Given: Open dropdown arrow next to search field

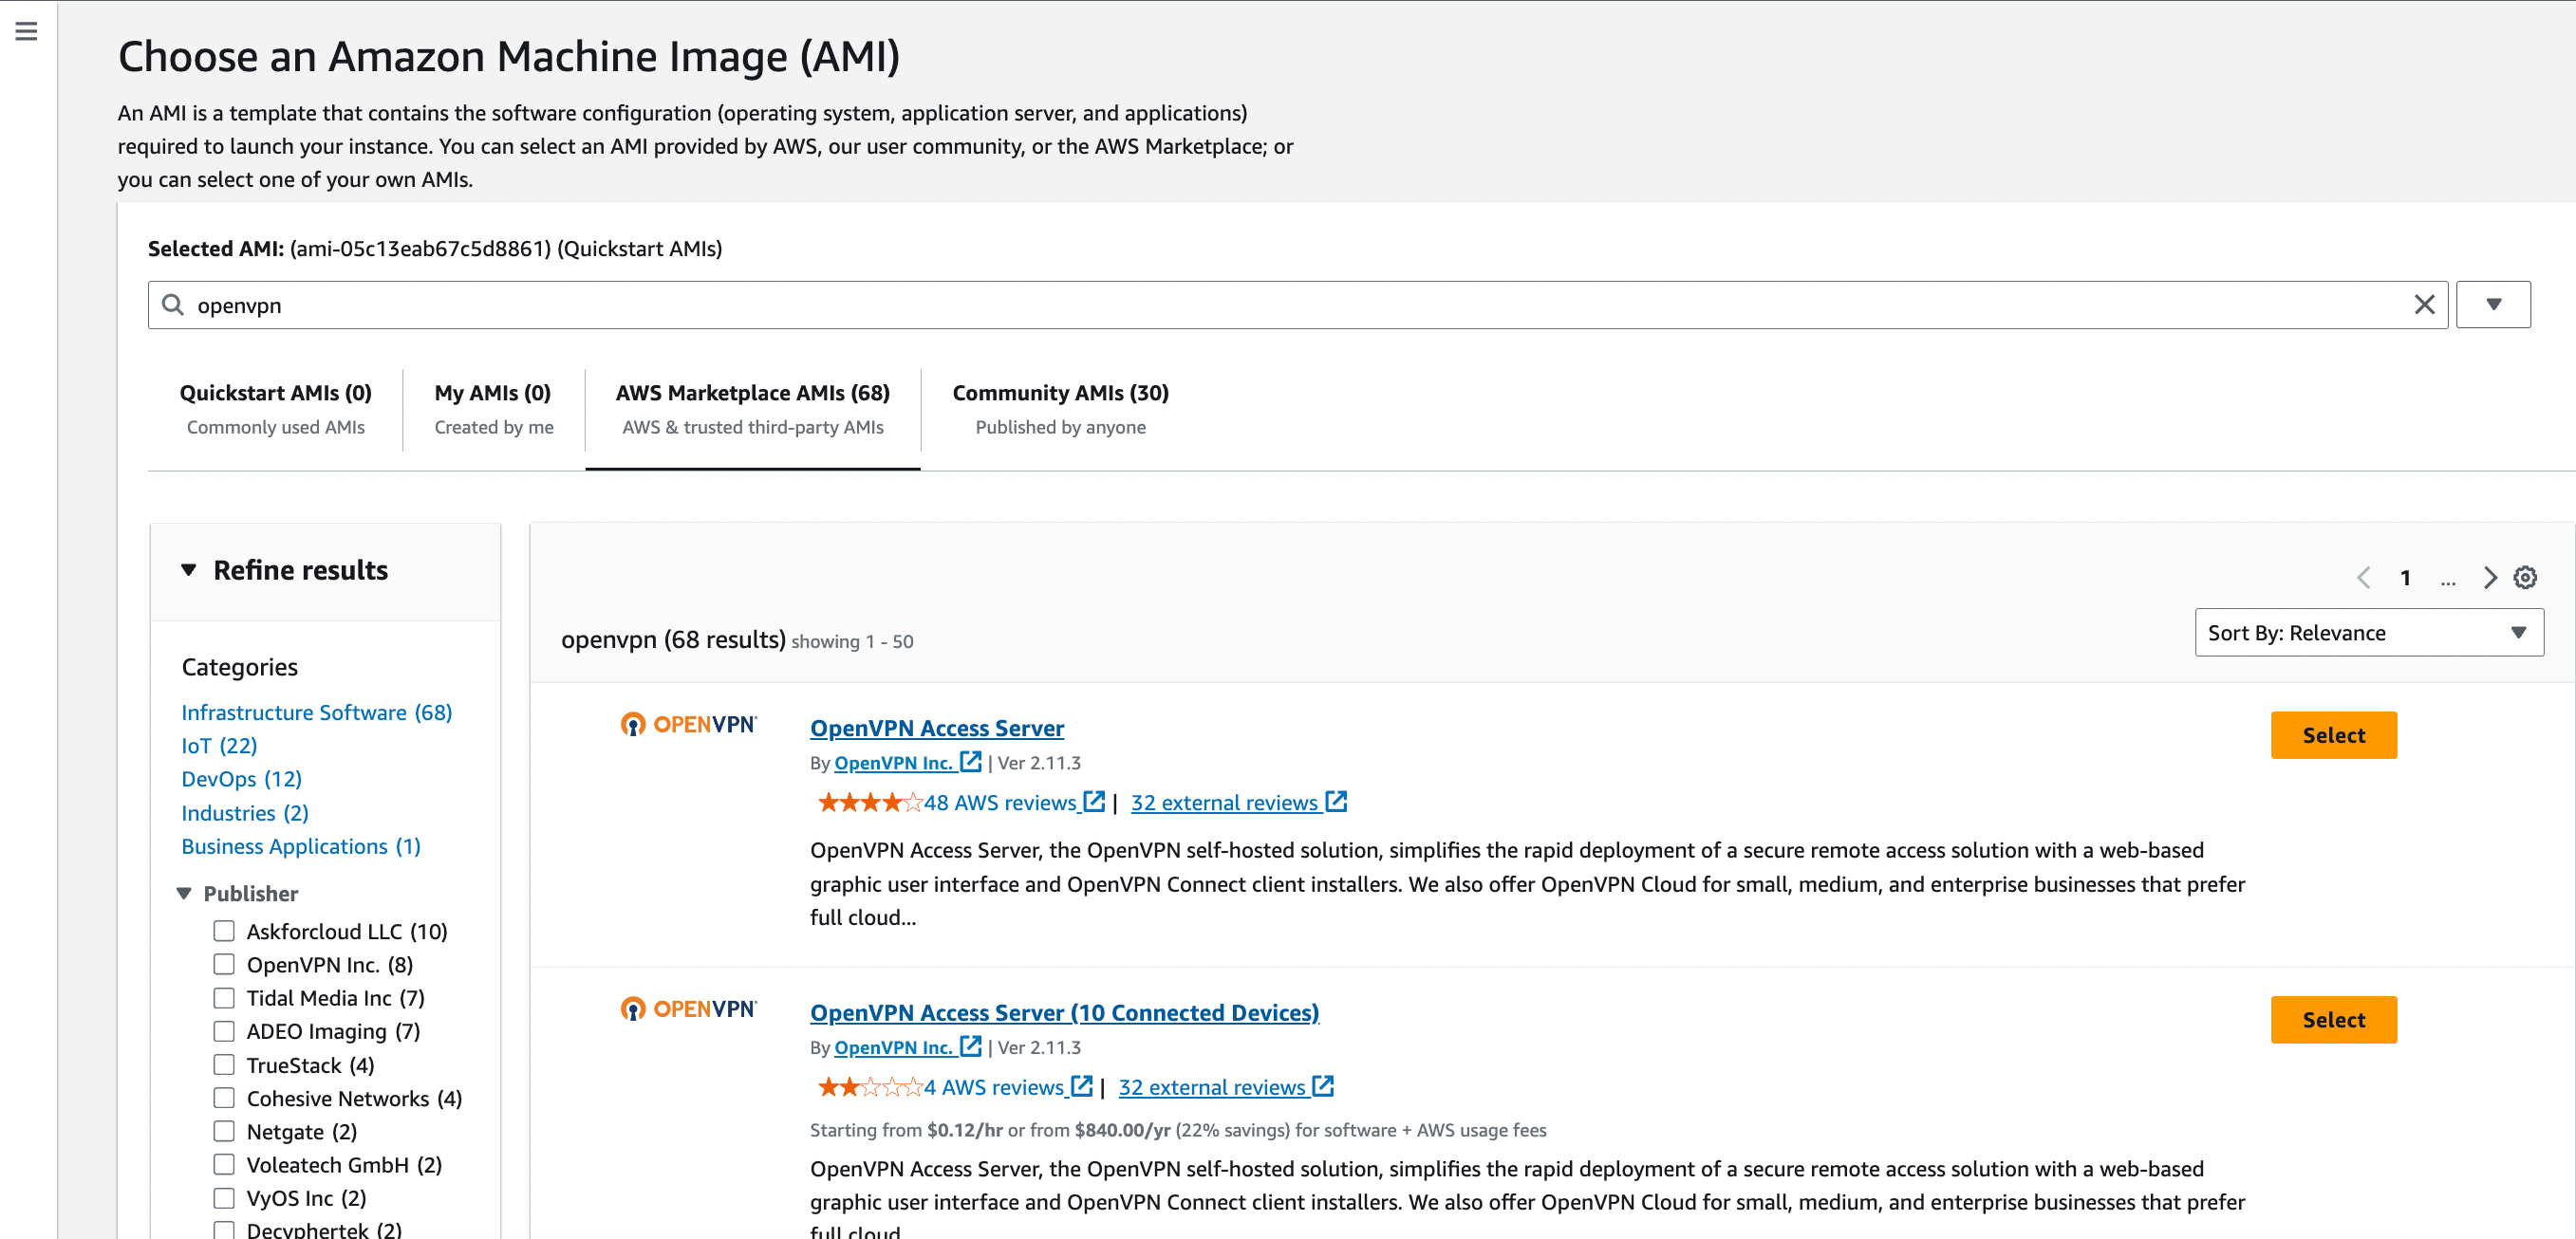Looking at the screenshot, I should click(2492, 305).
